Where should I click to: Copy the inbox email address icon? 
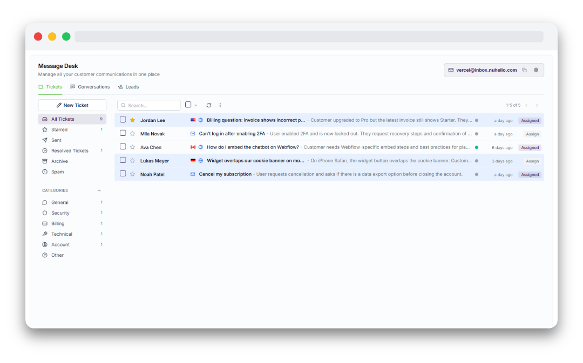[524, 70]
